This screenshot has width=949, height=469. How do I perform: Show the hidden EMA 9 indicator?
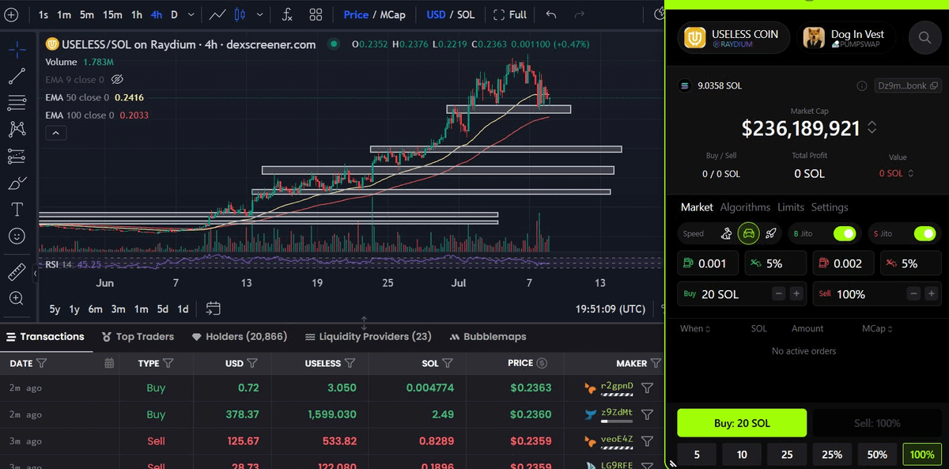117,79
